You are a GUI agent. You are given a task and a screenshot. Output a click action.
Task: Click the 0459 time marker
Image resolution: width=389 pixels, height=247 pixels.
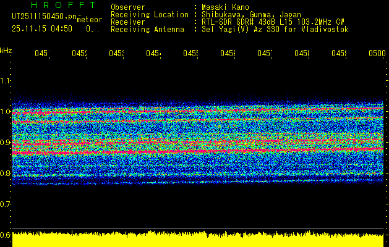[340, 53]
